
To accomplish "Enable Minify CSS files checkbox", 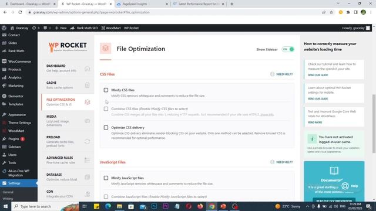I will pos(106,90).
